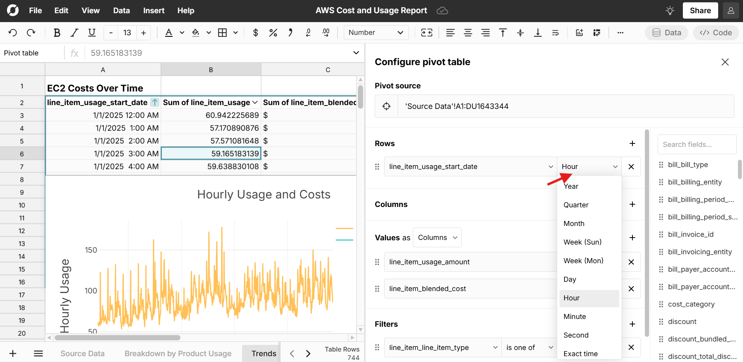Open the borders tool

click(222, 33)
